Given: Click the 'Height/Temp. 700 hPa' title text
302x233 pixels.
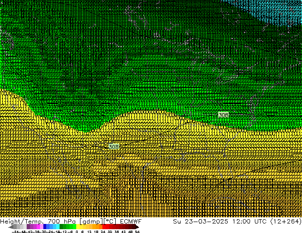Looking at the screenshot, I should click(38, 221).
